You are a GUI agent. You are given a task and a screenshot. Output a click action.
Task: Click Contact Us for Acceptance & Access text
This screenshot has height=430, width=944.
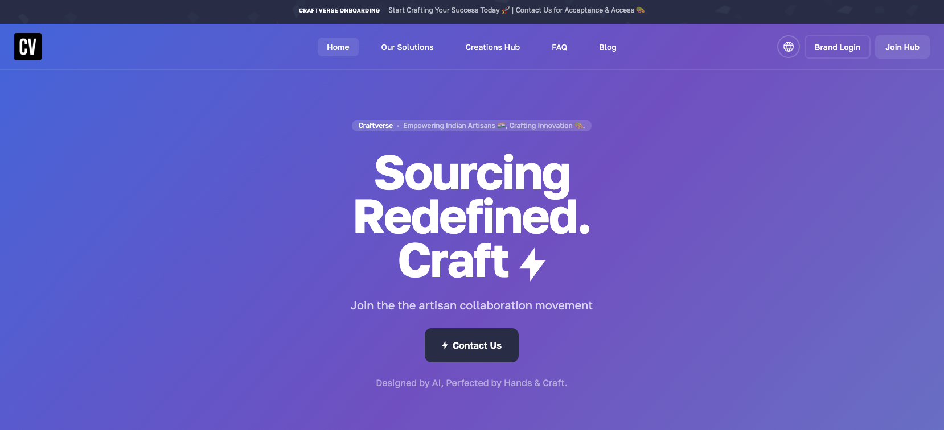[575, 10]
